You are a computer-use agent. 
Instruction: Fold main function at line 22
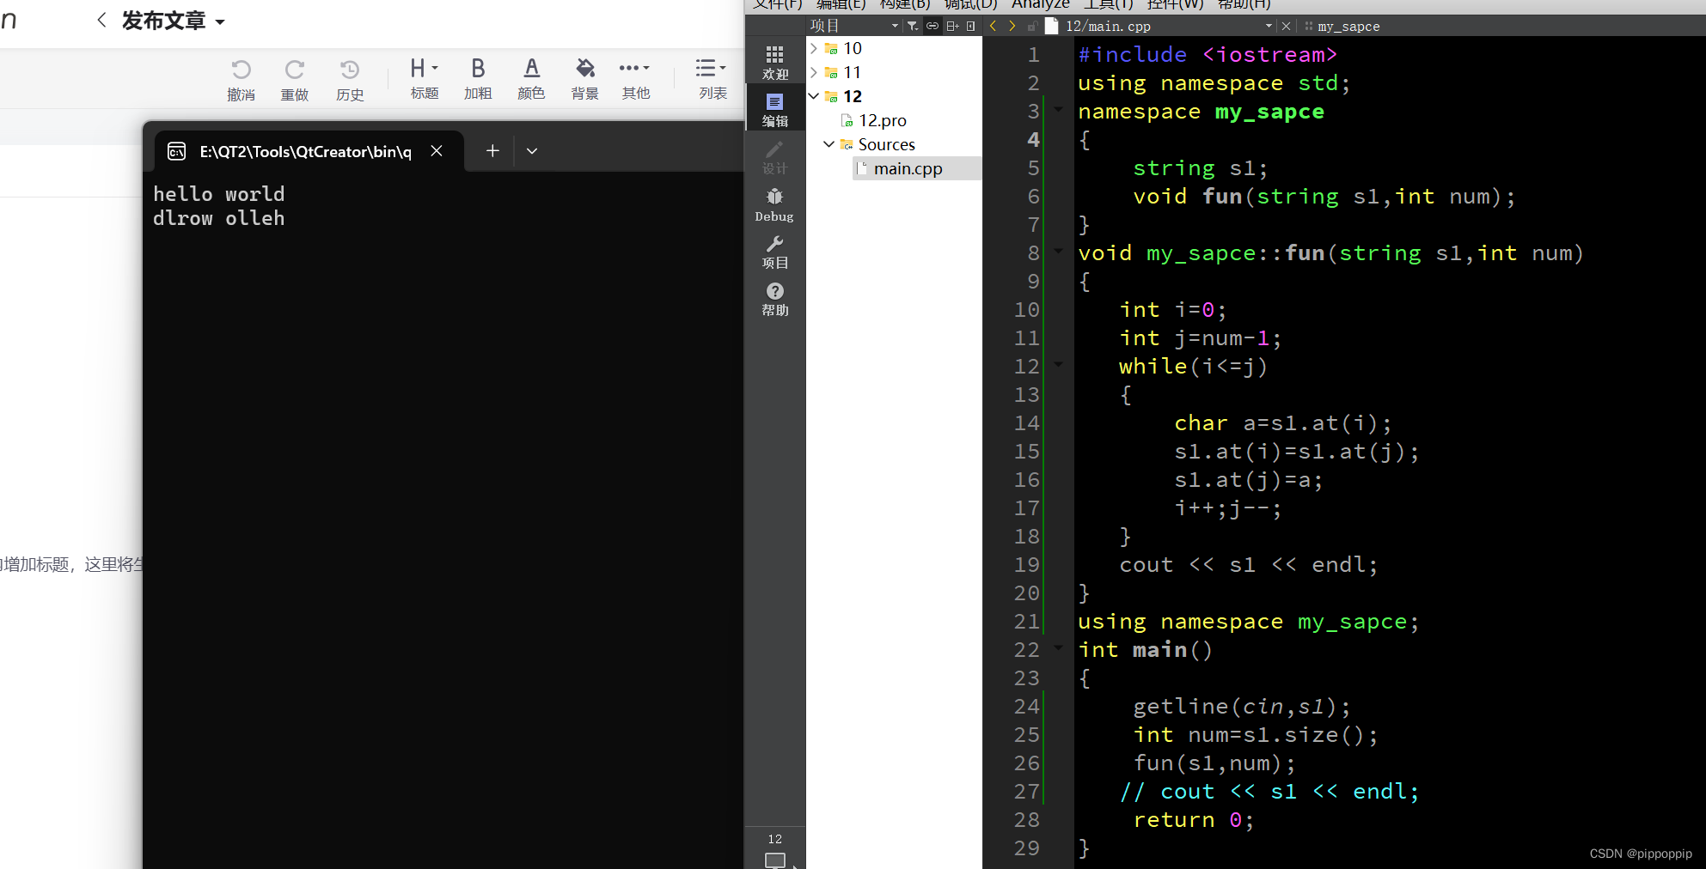pyautogui.click(x=1059, y=647)
